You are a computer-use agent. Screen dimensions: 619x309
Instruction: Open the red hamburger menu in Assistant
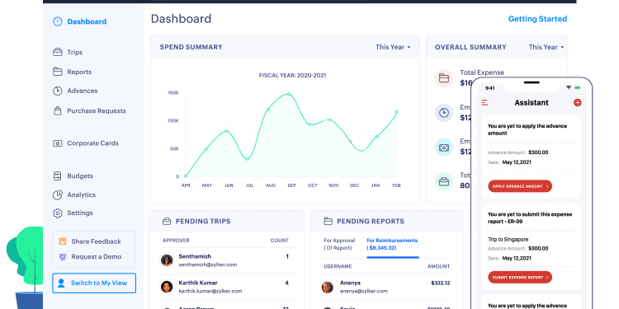pyautogui.click(x=485, y=102)
